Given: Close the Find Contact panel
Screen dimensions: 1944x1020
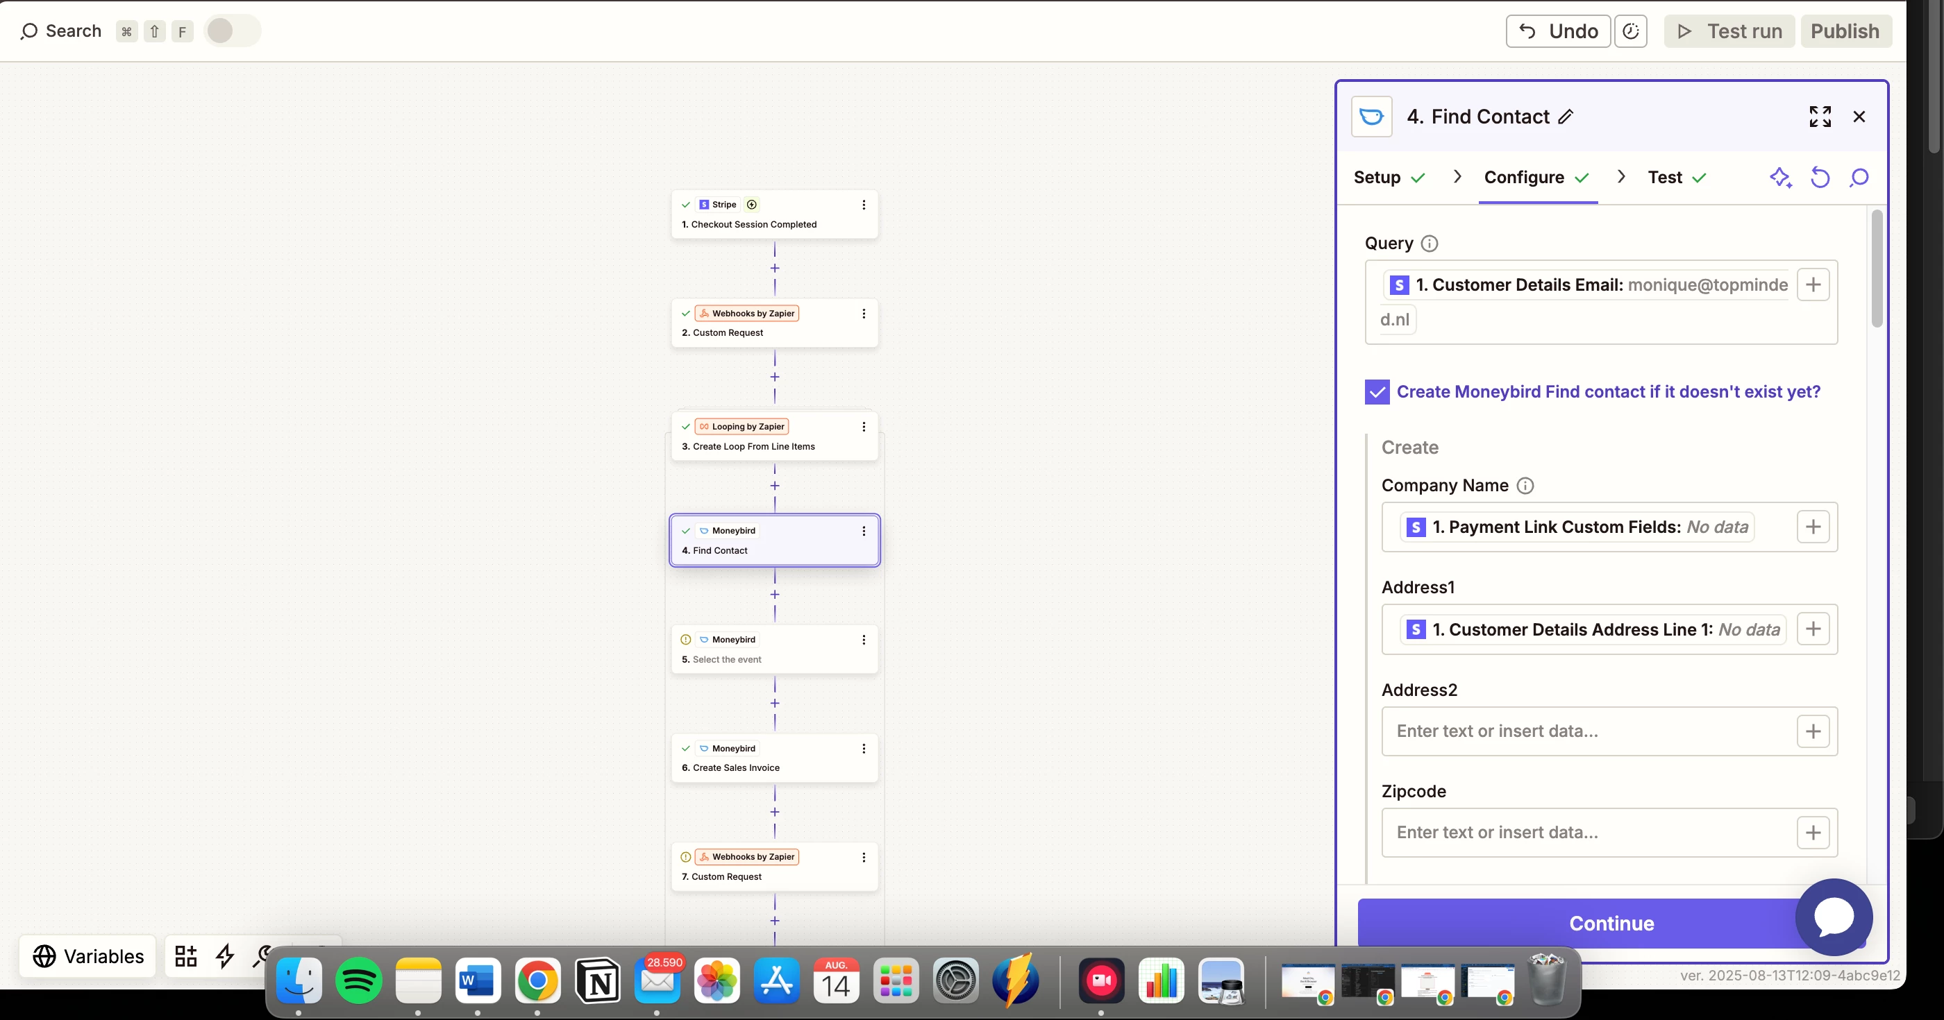Looking at the screenshot, I should [x=1859, y=116].
